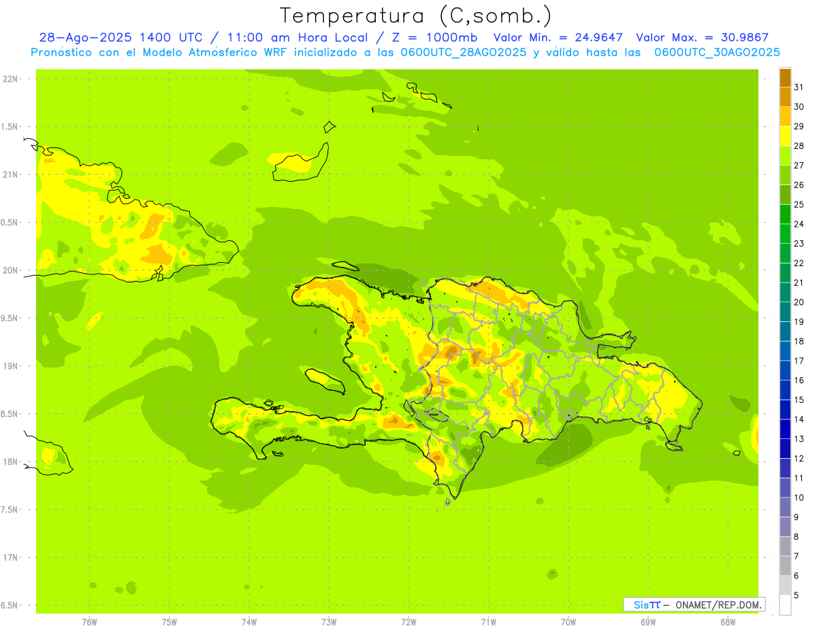Screen dimensions: 817x631
Task: Click the 'Valor Min. = 24.9647' text
Action: tap(558, 37)
